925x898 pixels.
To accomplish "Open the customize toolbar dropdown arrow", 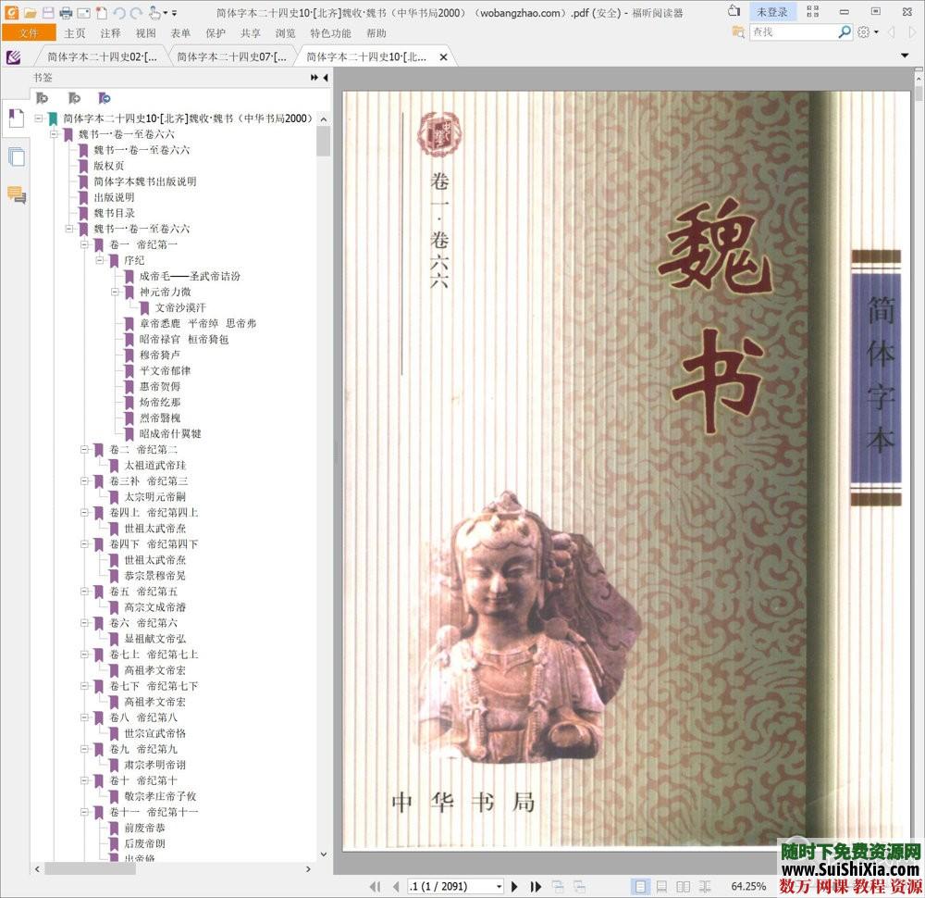I will pos(173,12).
